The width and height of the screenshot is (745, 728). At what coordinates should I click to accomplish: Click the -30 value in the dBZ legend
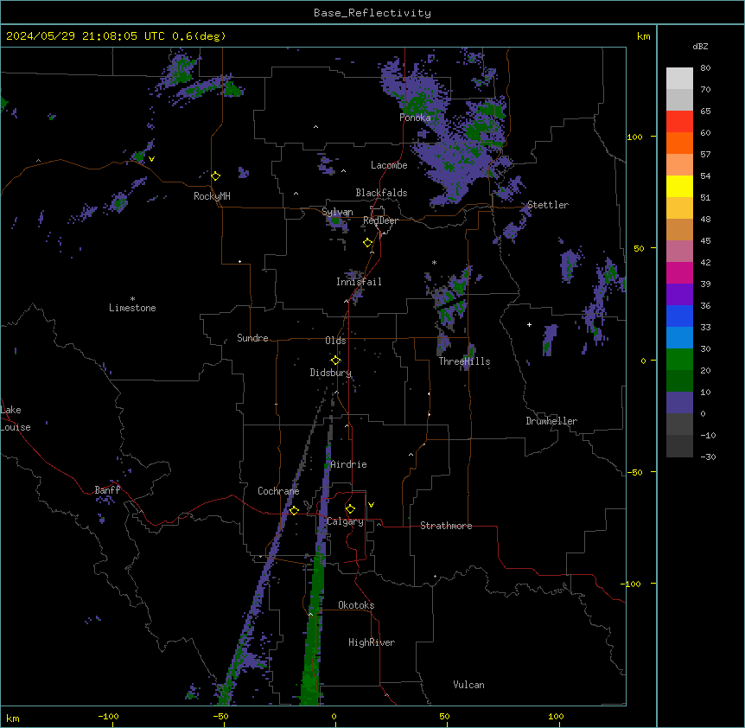point(708,457)
